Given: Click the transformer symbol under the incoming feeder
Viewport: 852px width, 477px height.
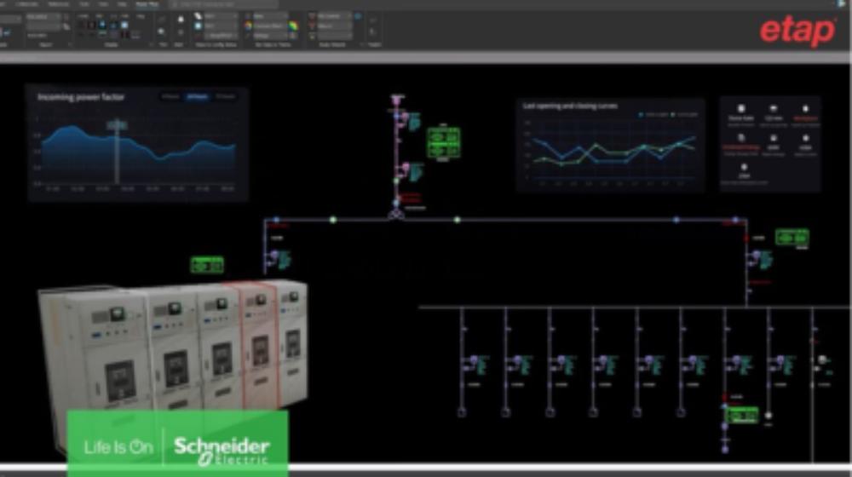Looking at the screenshot, I should point(395,212).
